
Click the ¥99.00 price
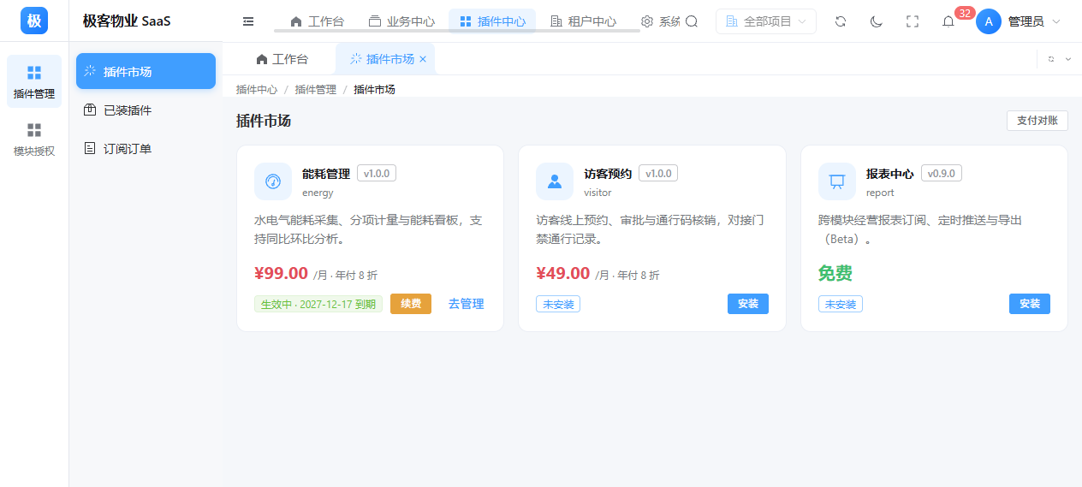tap(281, 274)
